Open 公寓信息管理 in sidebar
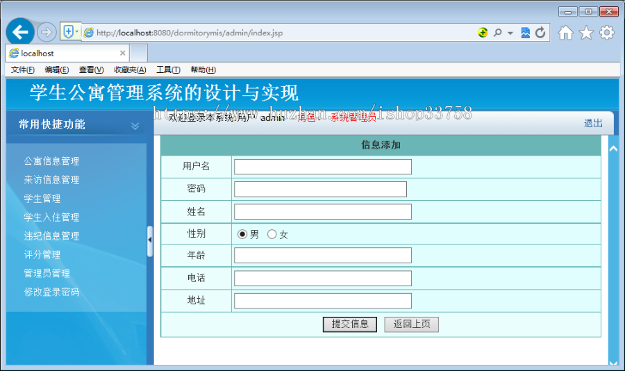The height and width of the screenshot is (371, 625). point(51,161)
